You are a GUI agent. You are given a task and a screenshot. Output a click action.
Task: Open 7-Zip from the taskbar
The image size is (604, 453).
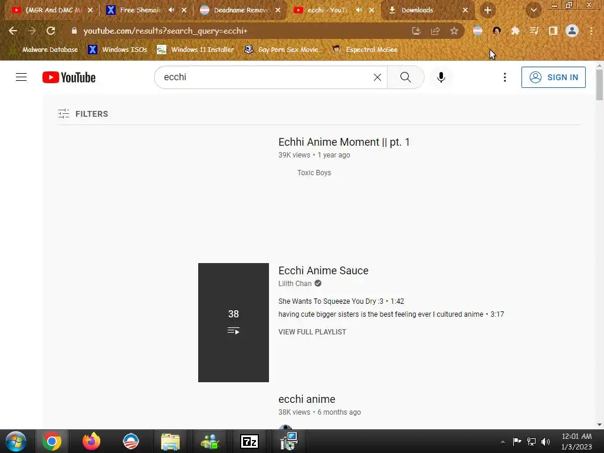pos(250,441)
